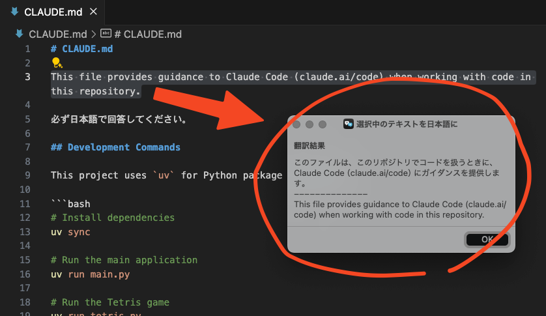This screenshot has width=546, height=316.
Task: Click the translation dialog app icon
Action: (348, 124)
